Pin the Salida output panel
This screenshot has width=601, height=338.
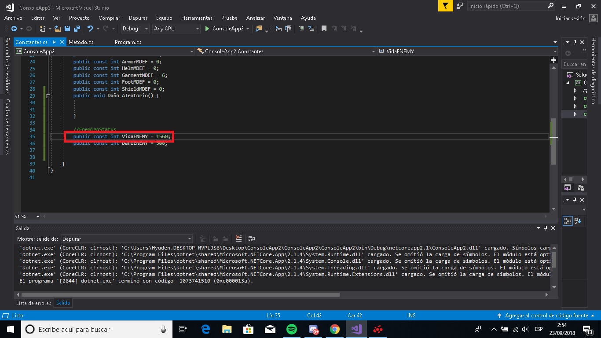tap(546, 228)
